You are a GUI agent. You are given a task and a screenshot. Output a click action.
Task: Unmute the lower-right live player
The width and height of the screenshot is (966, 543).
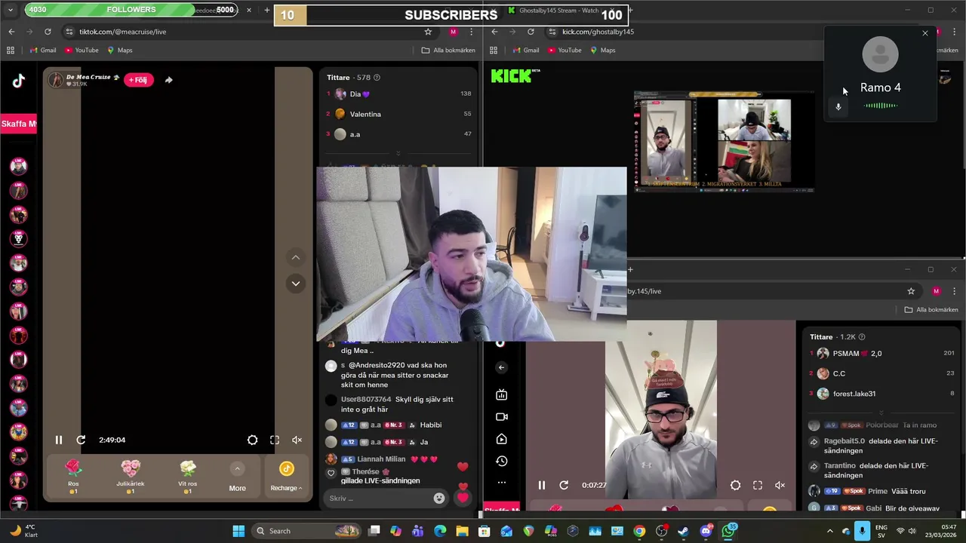[780, 485]
